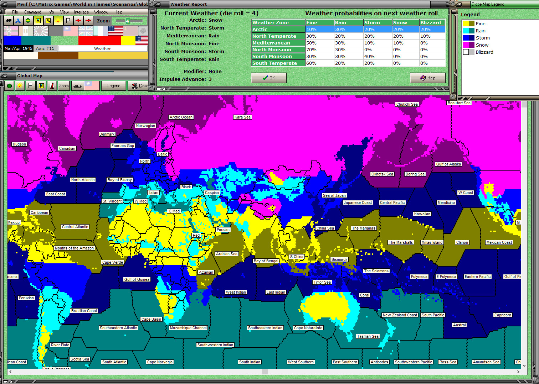Click the Kara Sea label on the map
Screen dimensions: 539x384
coord(242,117)
